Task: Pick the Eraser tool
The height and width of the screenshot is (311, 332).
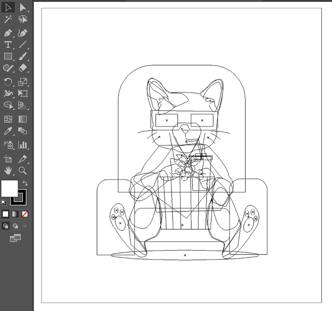Action: tap(23, 68)
